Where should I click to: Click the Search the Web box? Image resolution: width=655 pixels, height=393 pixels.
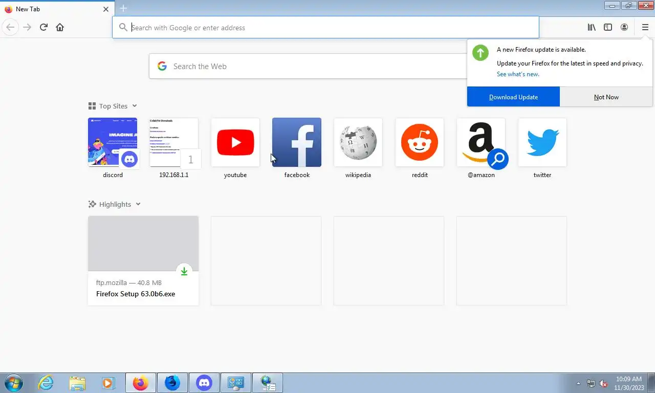307,67
